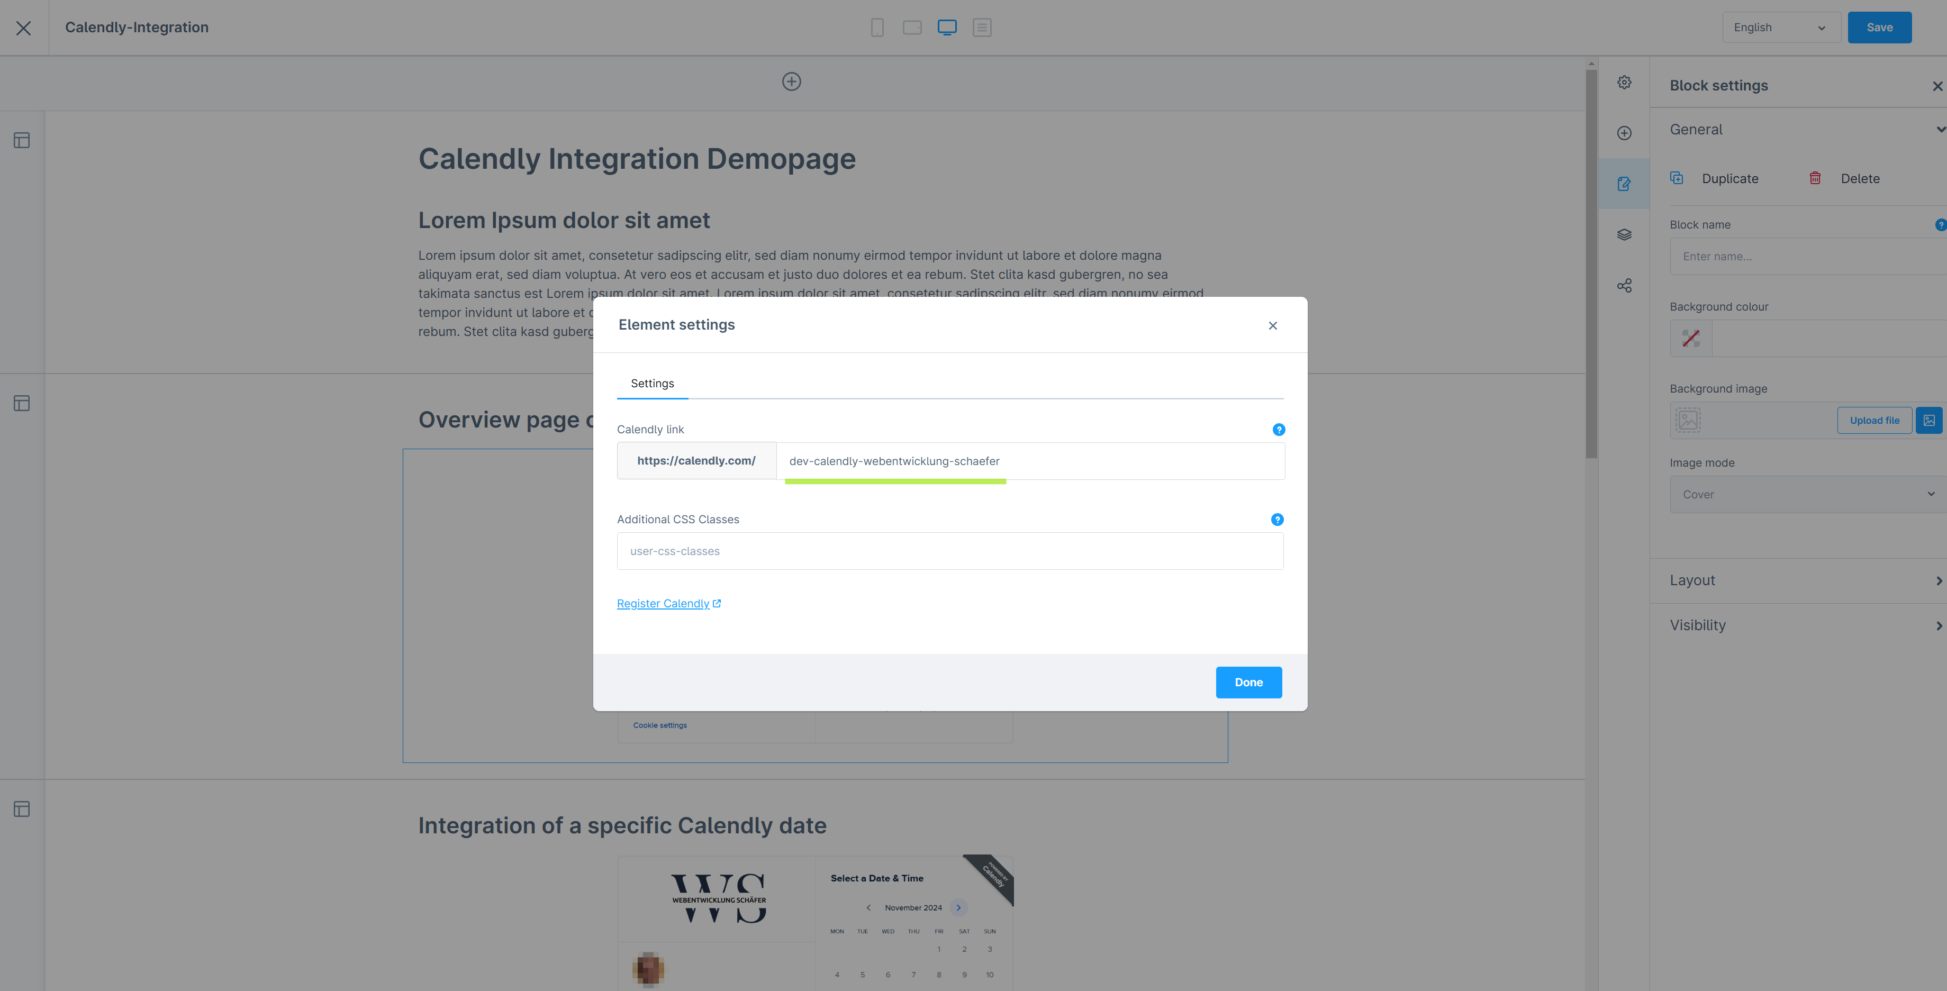Switch to tablet viewport preview icon

click(x=912, y=28)
